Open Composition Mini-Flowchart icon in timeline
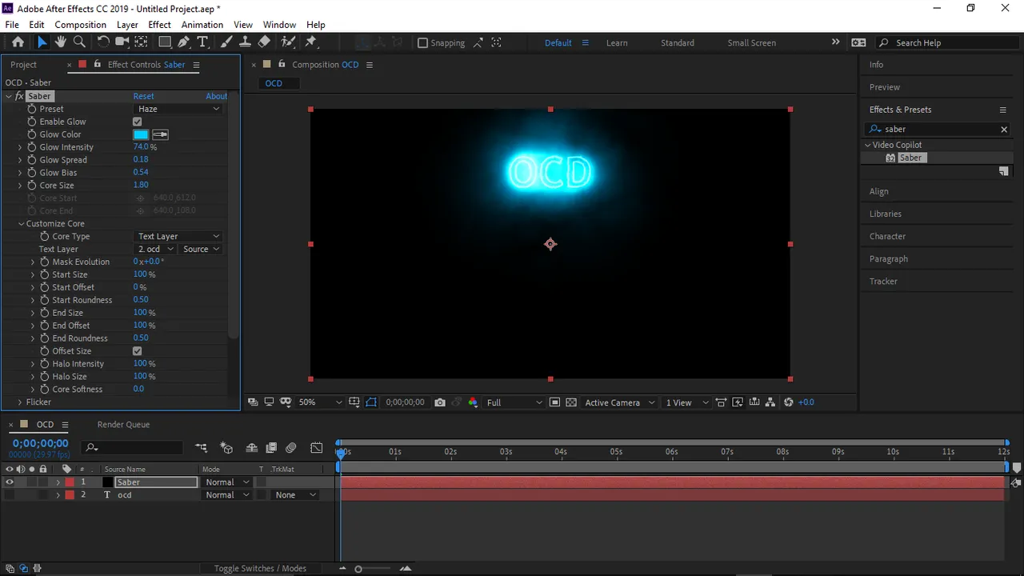This screenshot has width=1024, height=576. coord(201,448)
